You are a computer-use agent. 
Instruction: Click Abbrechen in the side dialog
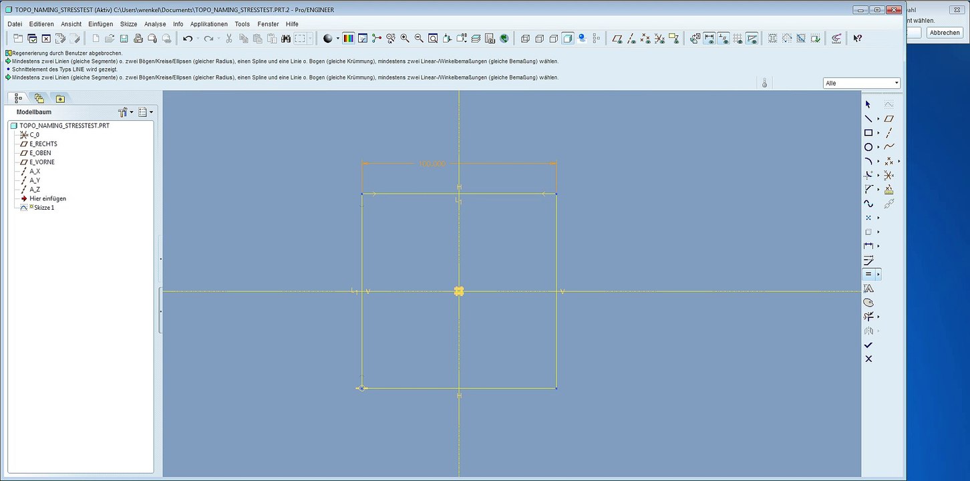point(945,32)
